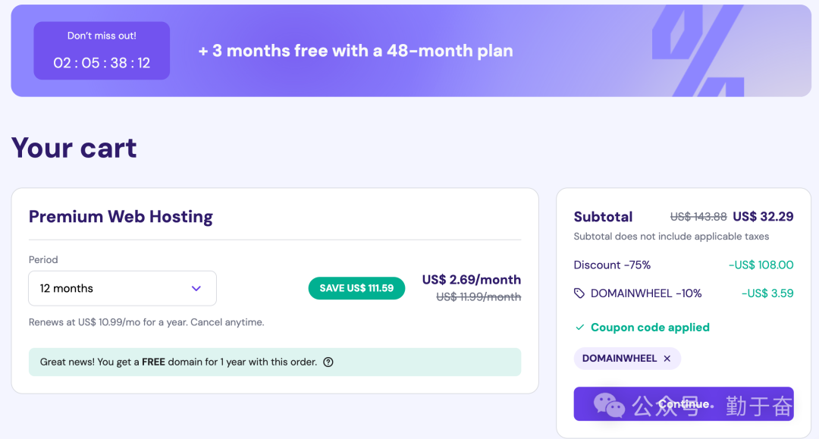Screen dimensions: 819x439
Task: Click the 3 months free banner text
Action: point(356,52)
